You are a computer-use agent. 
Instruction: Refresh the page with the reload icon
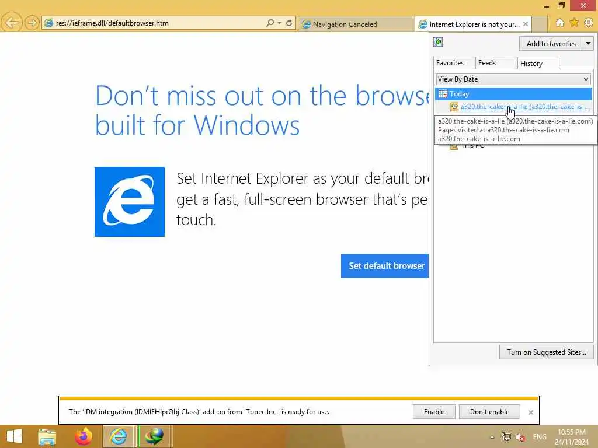point(289,23)
